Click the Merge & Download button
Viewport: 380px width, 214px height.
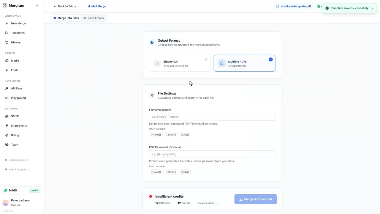coord(256,199)
